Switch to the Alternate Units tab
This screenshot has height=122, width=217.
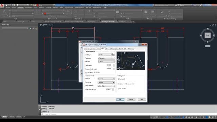pyautogui.click(x=123, y=49)
